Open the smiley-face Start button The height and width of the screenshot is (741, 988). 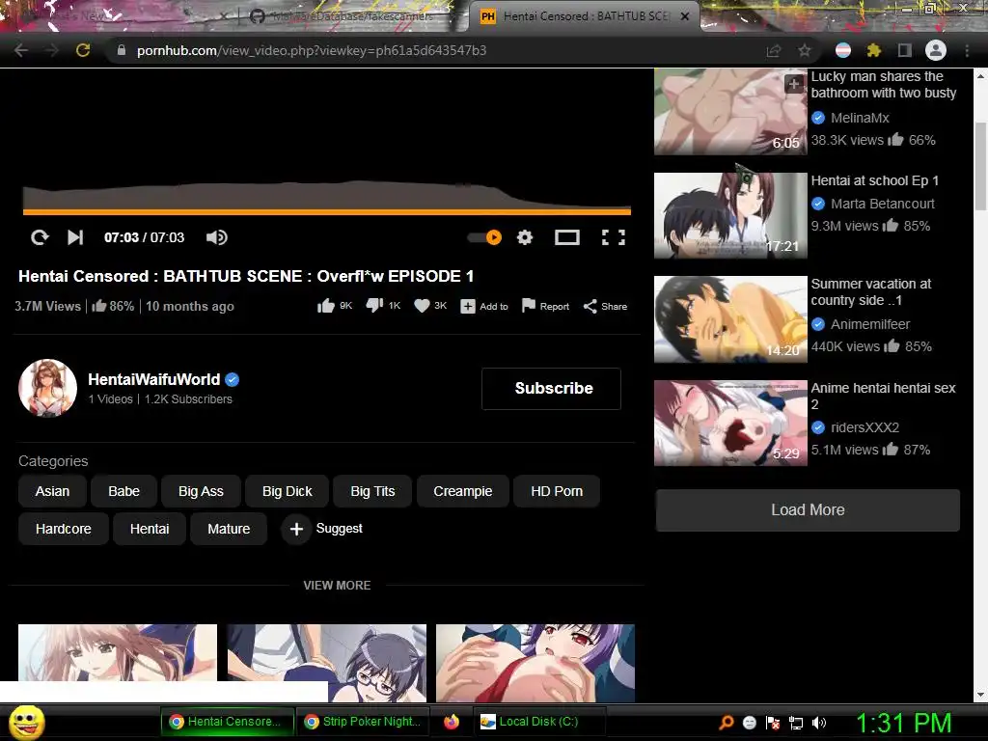click(27, 723)
